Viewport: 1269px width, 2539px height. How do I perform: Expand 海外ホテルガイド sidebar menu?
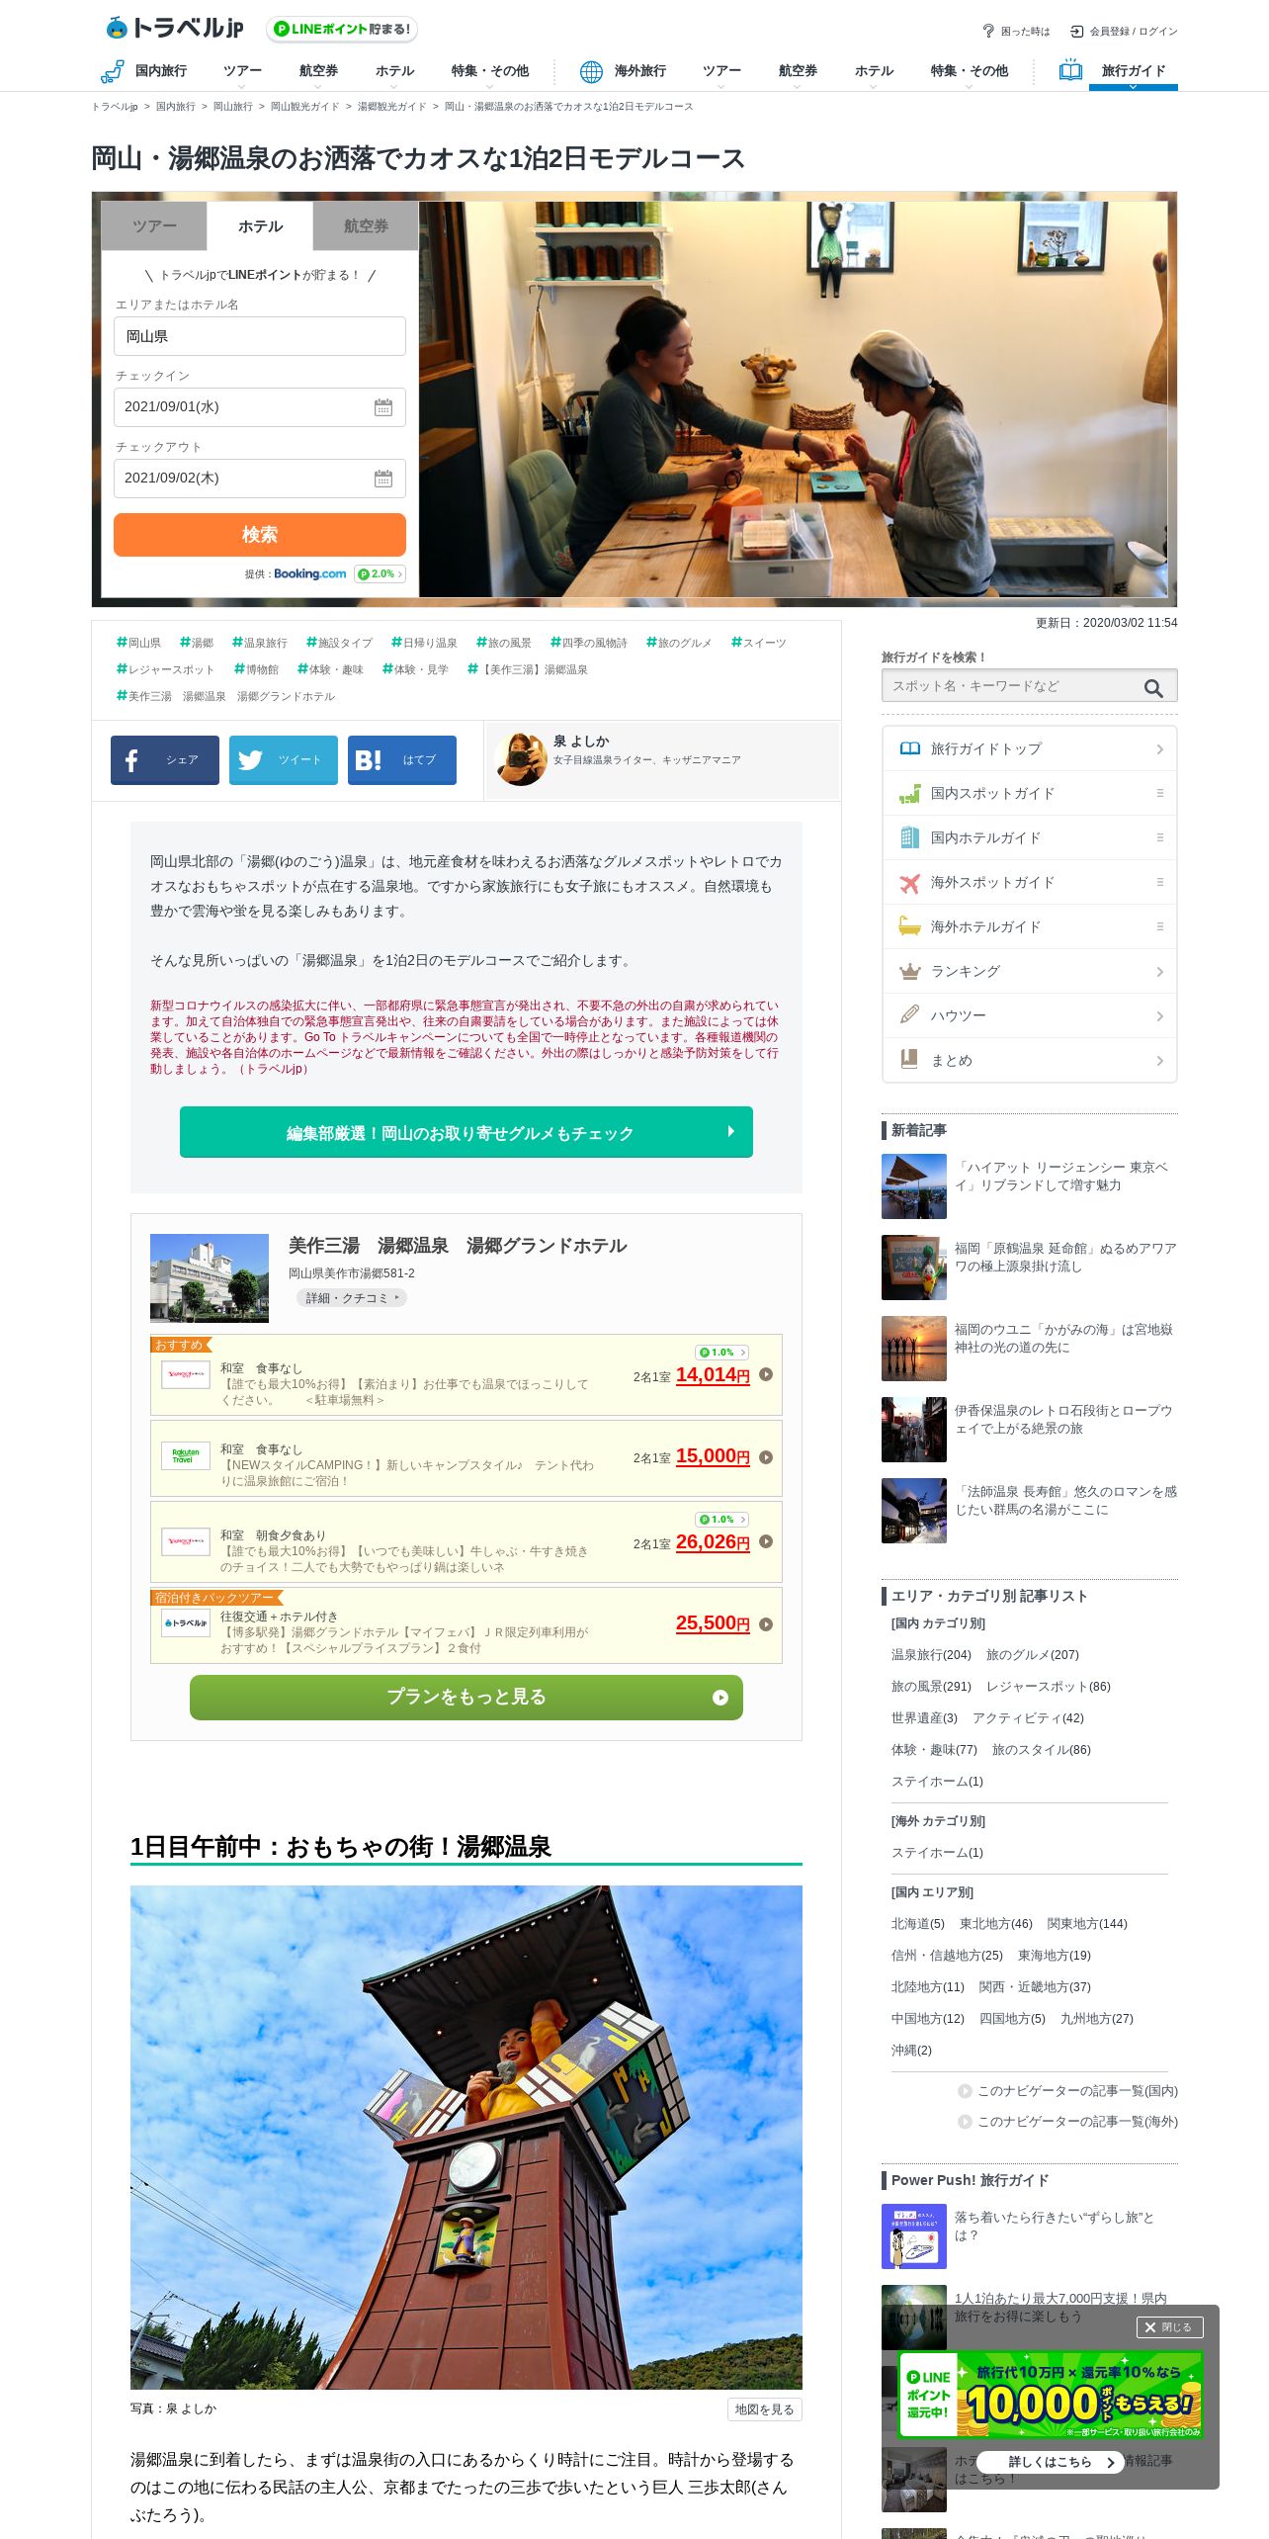click(x=1160, y=926)
